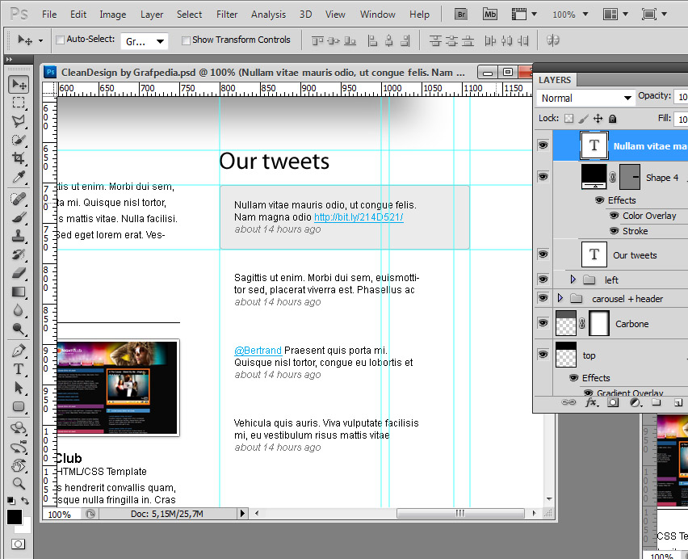This screenshot has width=688, height=559.
Task: Launch Adobe Bridge from Br icon
Action: pos(461,15)
